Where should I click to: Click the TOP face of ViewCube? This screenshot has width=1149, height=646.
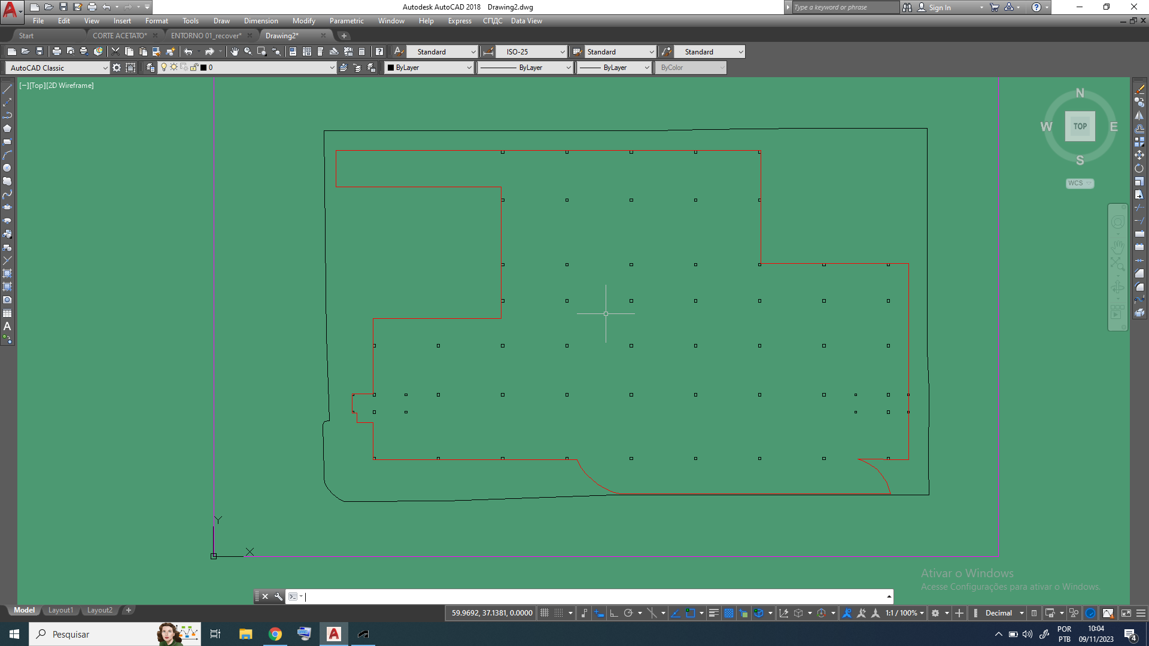click(1080, 126)
